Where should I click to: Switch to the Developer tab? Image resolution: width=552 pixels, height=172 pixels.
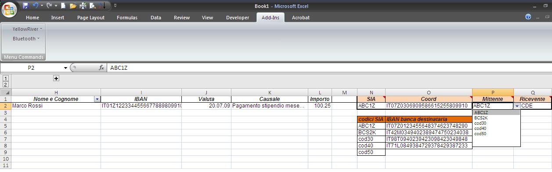237,18
